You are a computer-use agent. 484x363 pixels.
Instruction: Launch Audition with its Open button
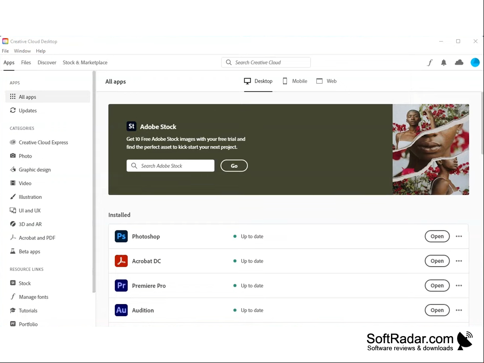tap(437, 310)
